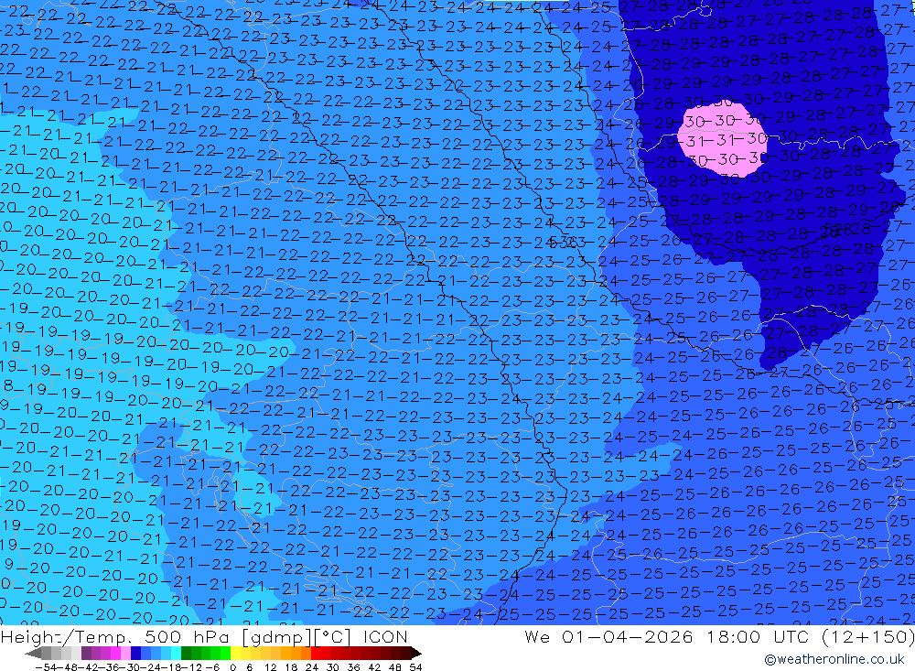The image size is (915, 671).
Task: Click the gray left arrow end of the color scale
Action: pyautogui.click(x=33, y=653)
